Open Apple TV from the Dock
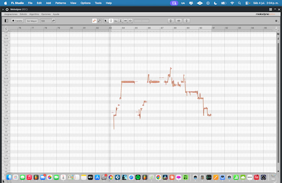 pyautogui.click(x=90, y=178)
